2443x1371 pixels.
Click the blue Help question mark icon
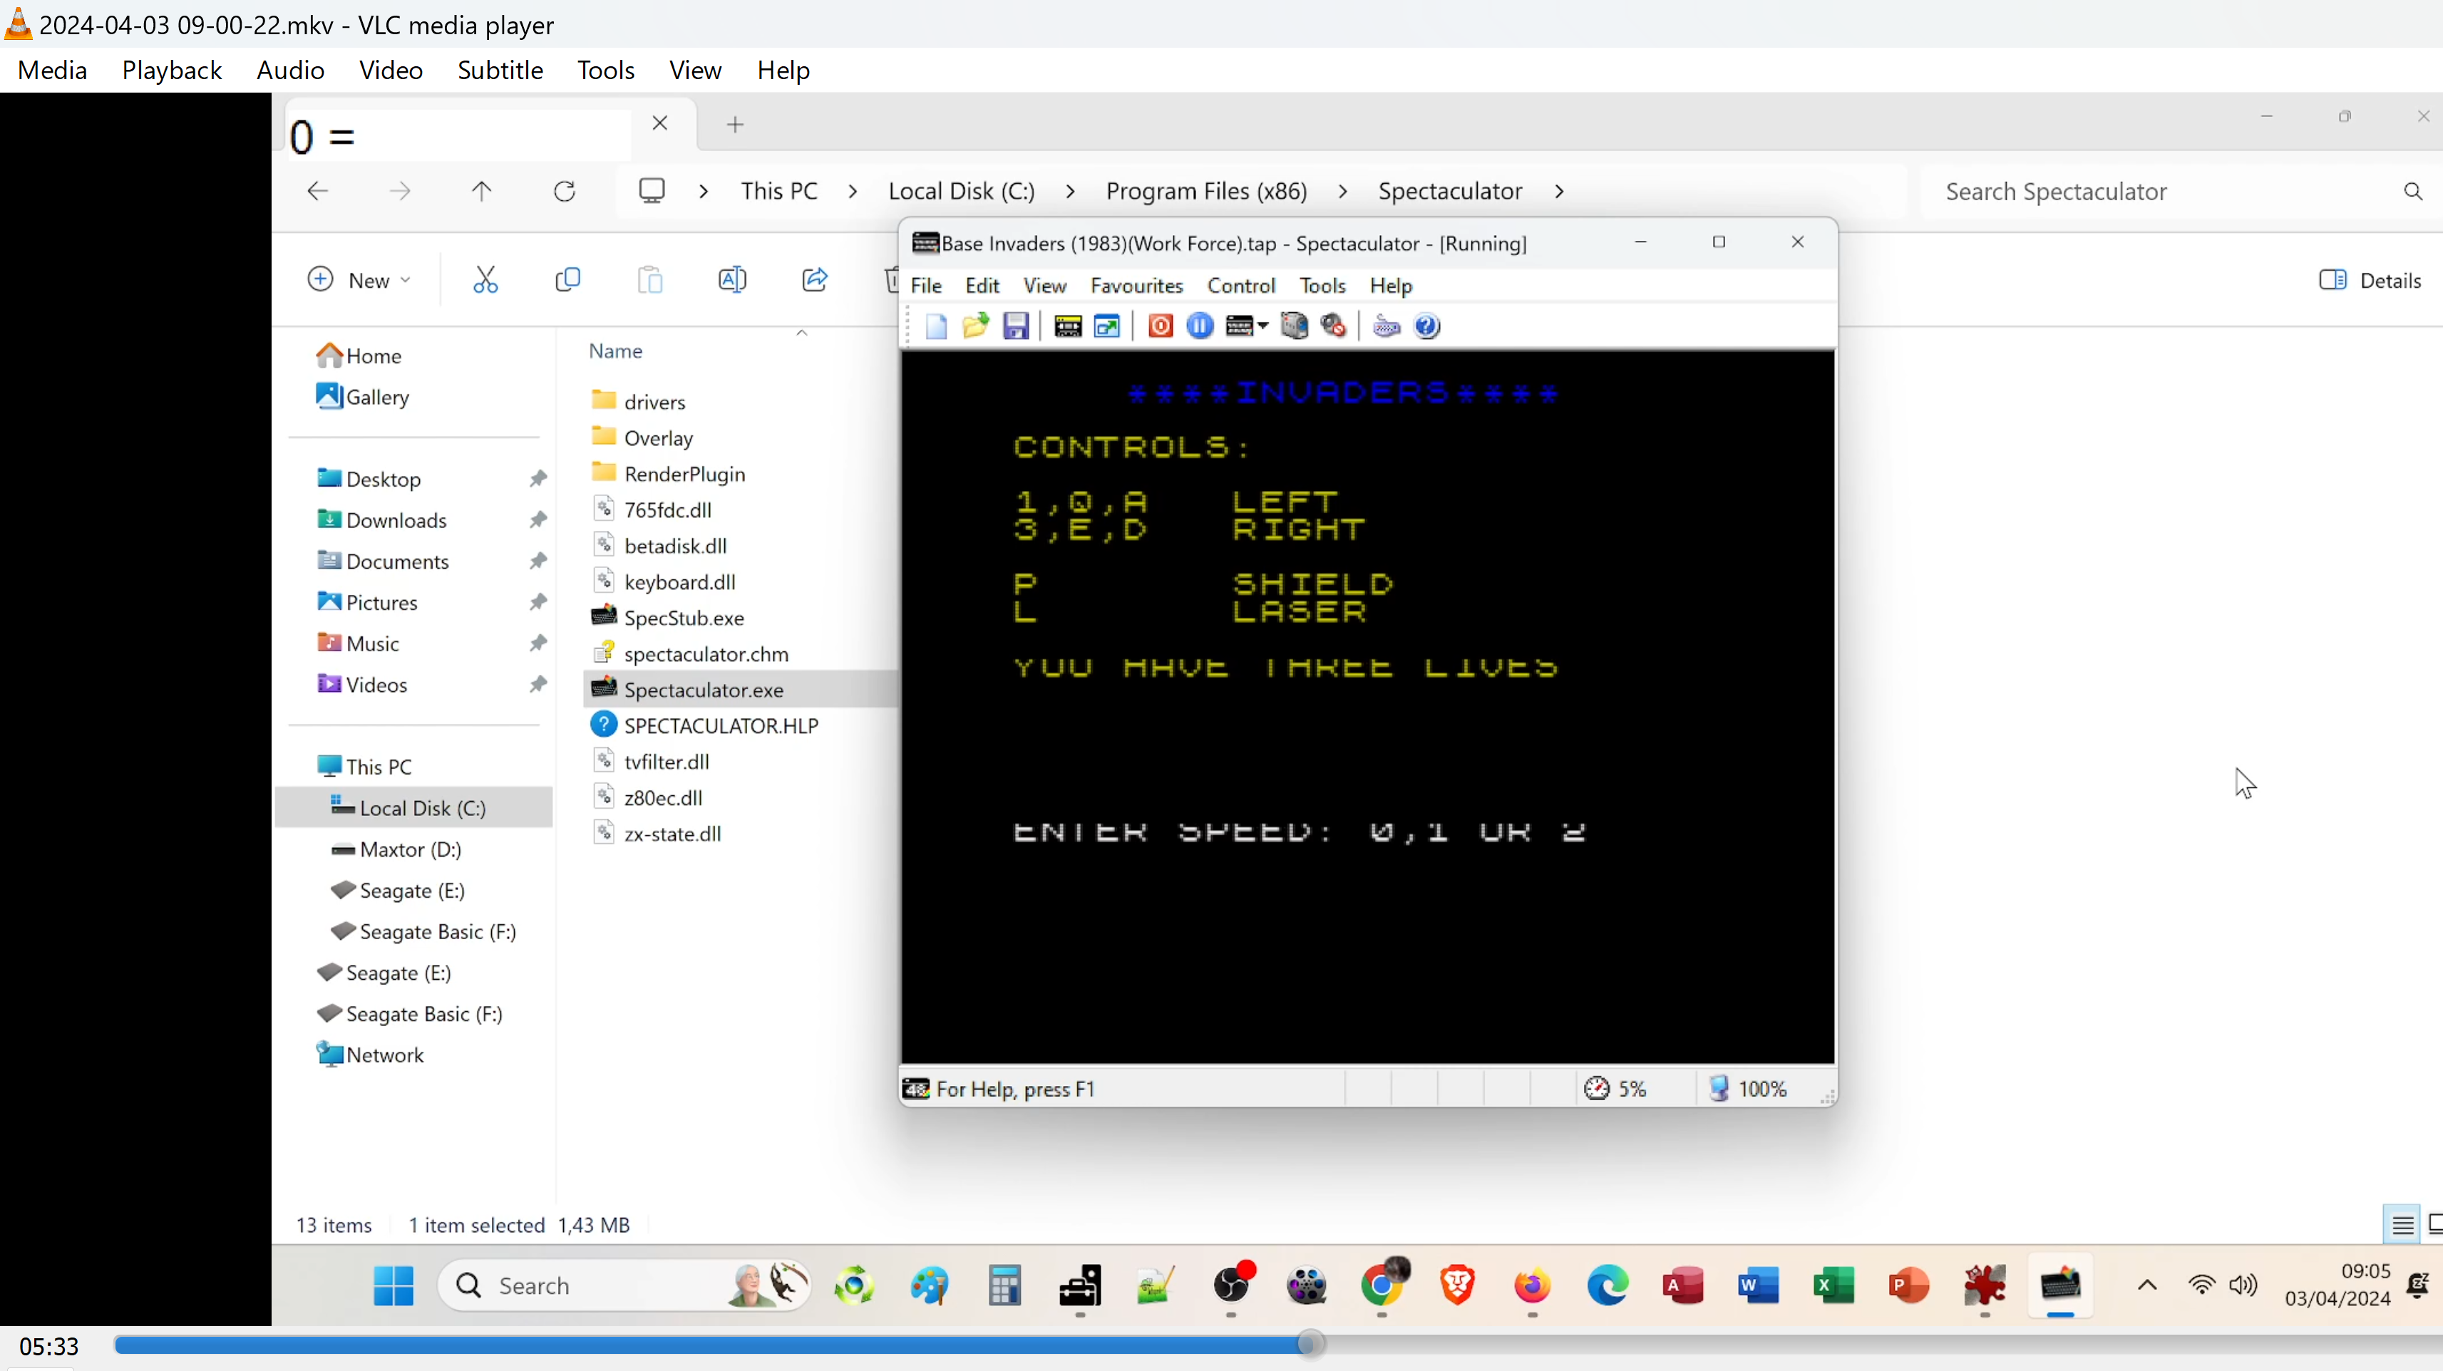coord(1426,326)
